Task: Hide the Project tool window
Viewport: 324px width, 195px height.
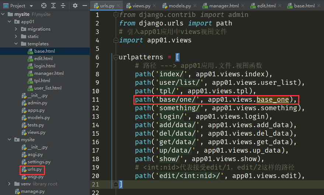Action: (x=84, y=6)
